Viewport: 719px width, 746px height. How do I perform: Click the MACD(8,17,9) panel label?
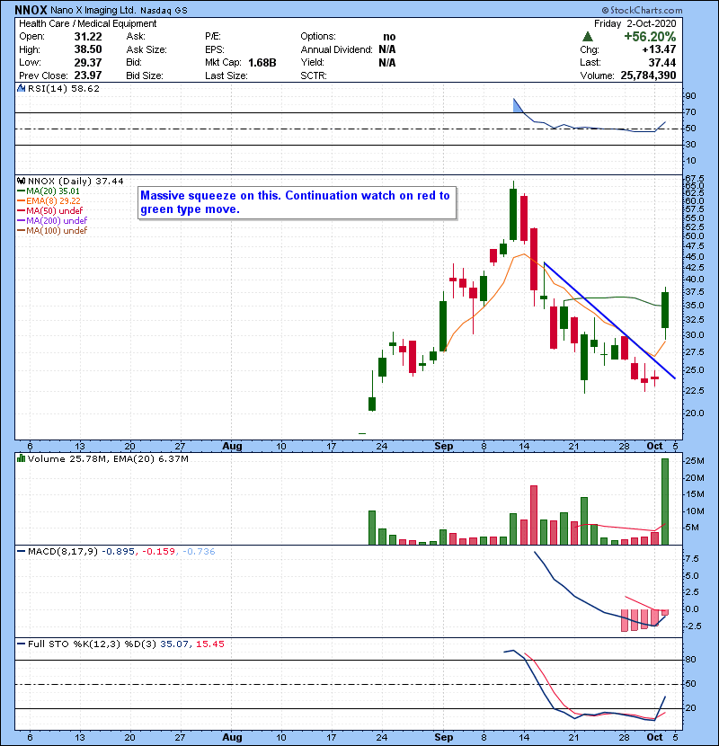point(63,552)
